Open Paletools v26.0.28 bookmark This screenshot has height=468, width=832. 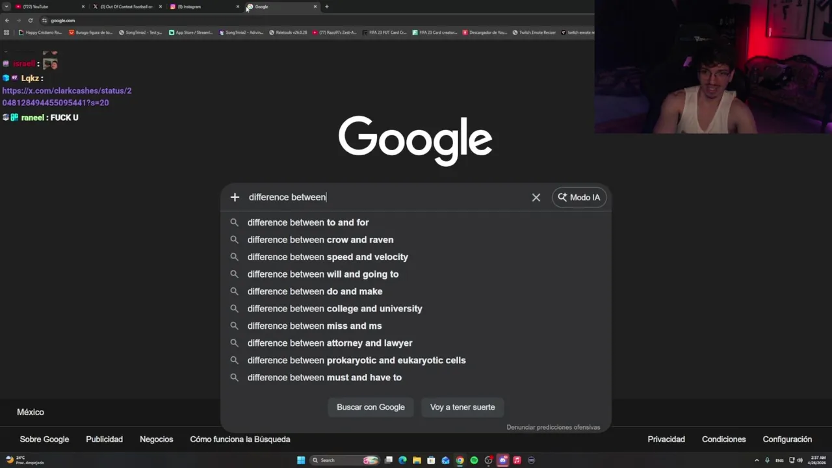288,32
